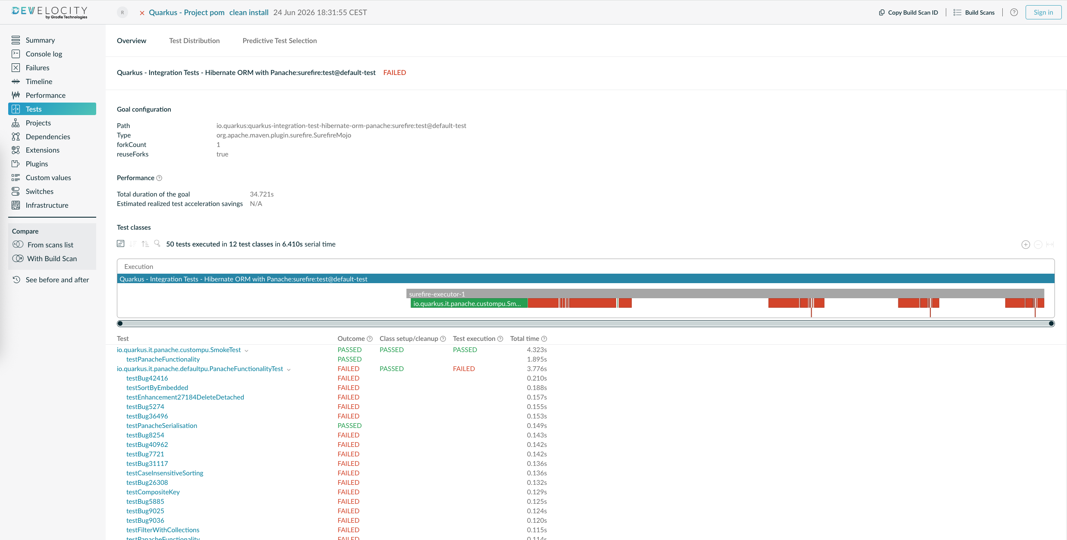
Task: Open the Projects hierarchy icon
Action: (x=16, y=123)
